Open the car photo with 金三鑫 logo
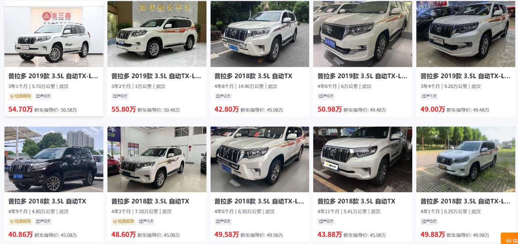518x244 pixels. (54, 34)
